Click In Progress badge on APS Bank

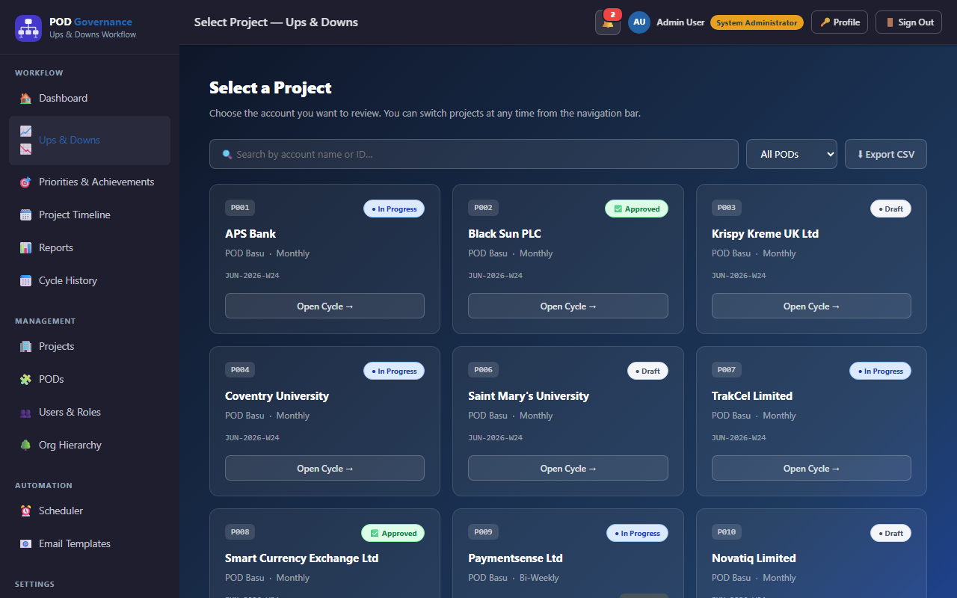point(394,209)
